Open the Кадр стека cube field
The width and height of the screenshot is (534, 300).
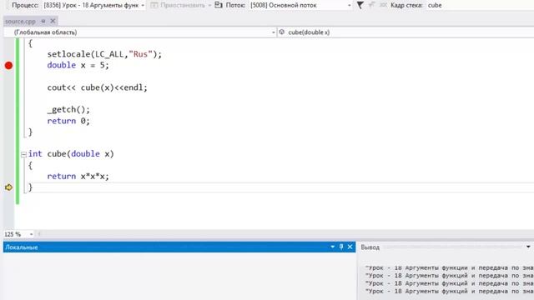481,5
